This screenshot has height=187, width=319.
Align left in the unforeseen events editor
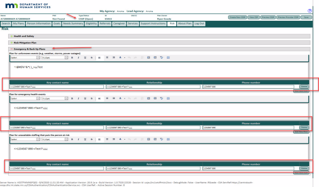pos(100,58)
